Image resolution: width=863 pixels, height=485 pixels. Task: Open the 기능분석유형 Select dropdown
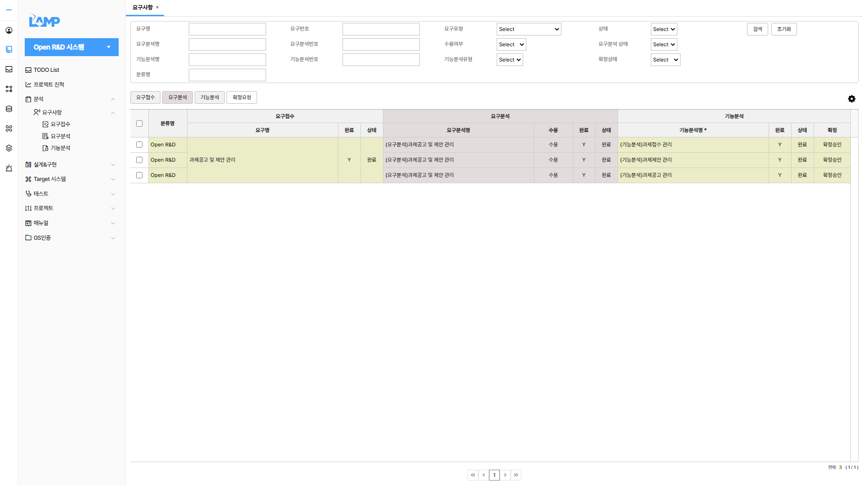[x=510, y=60]
